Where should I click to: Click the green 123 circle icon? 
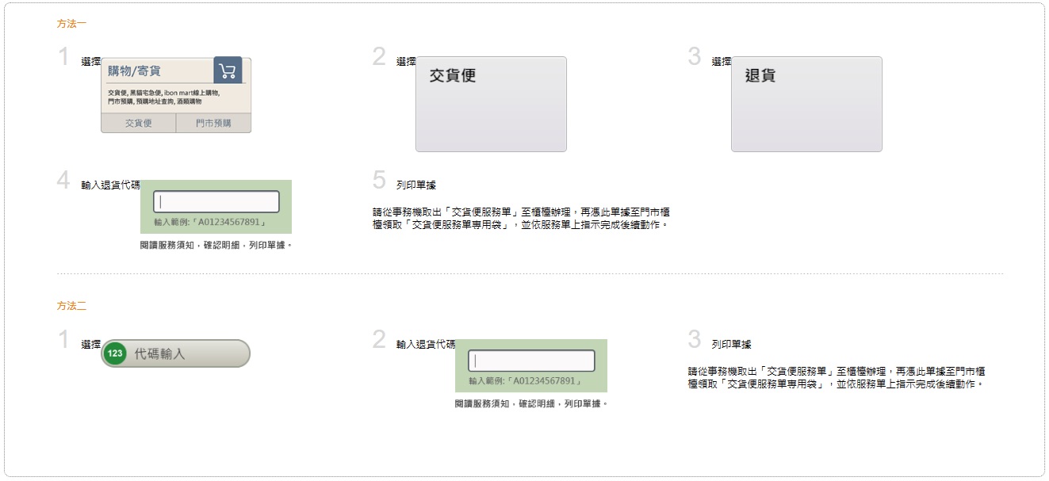pyautogui.click(x=116, y=353)
